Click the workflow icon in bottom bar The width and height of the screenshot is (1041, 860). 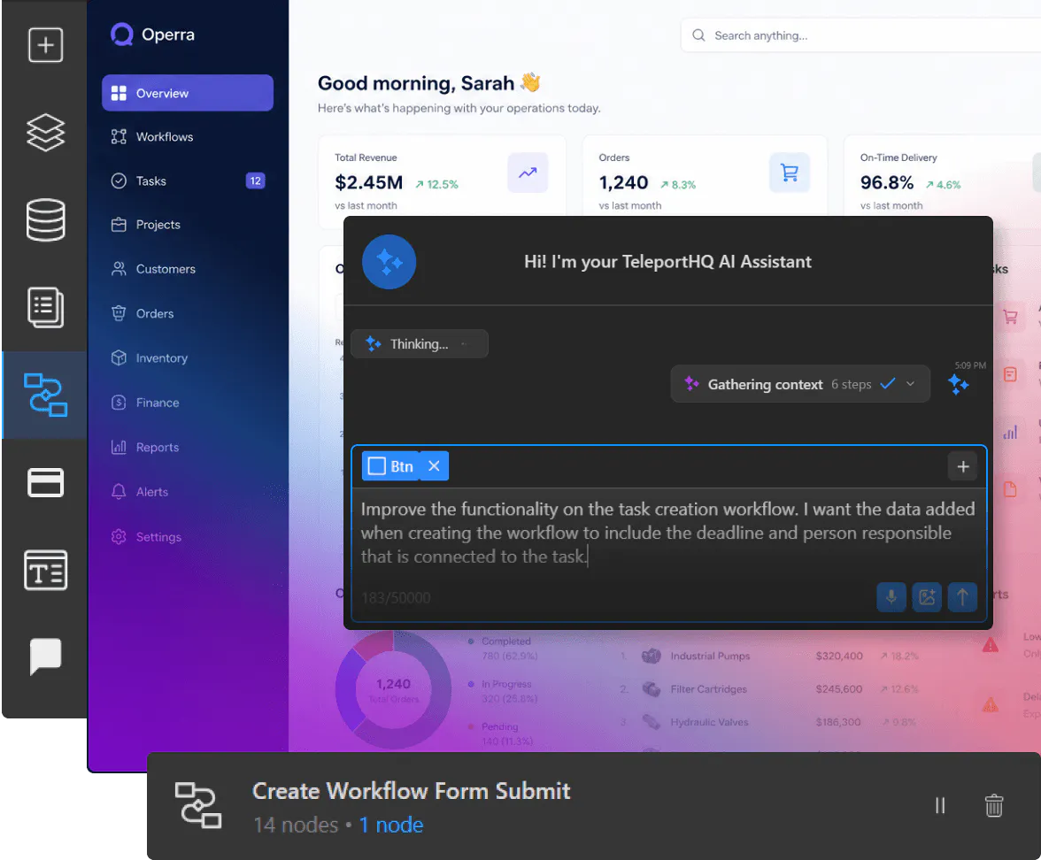(198, 805)
